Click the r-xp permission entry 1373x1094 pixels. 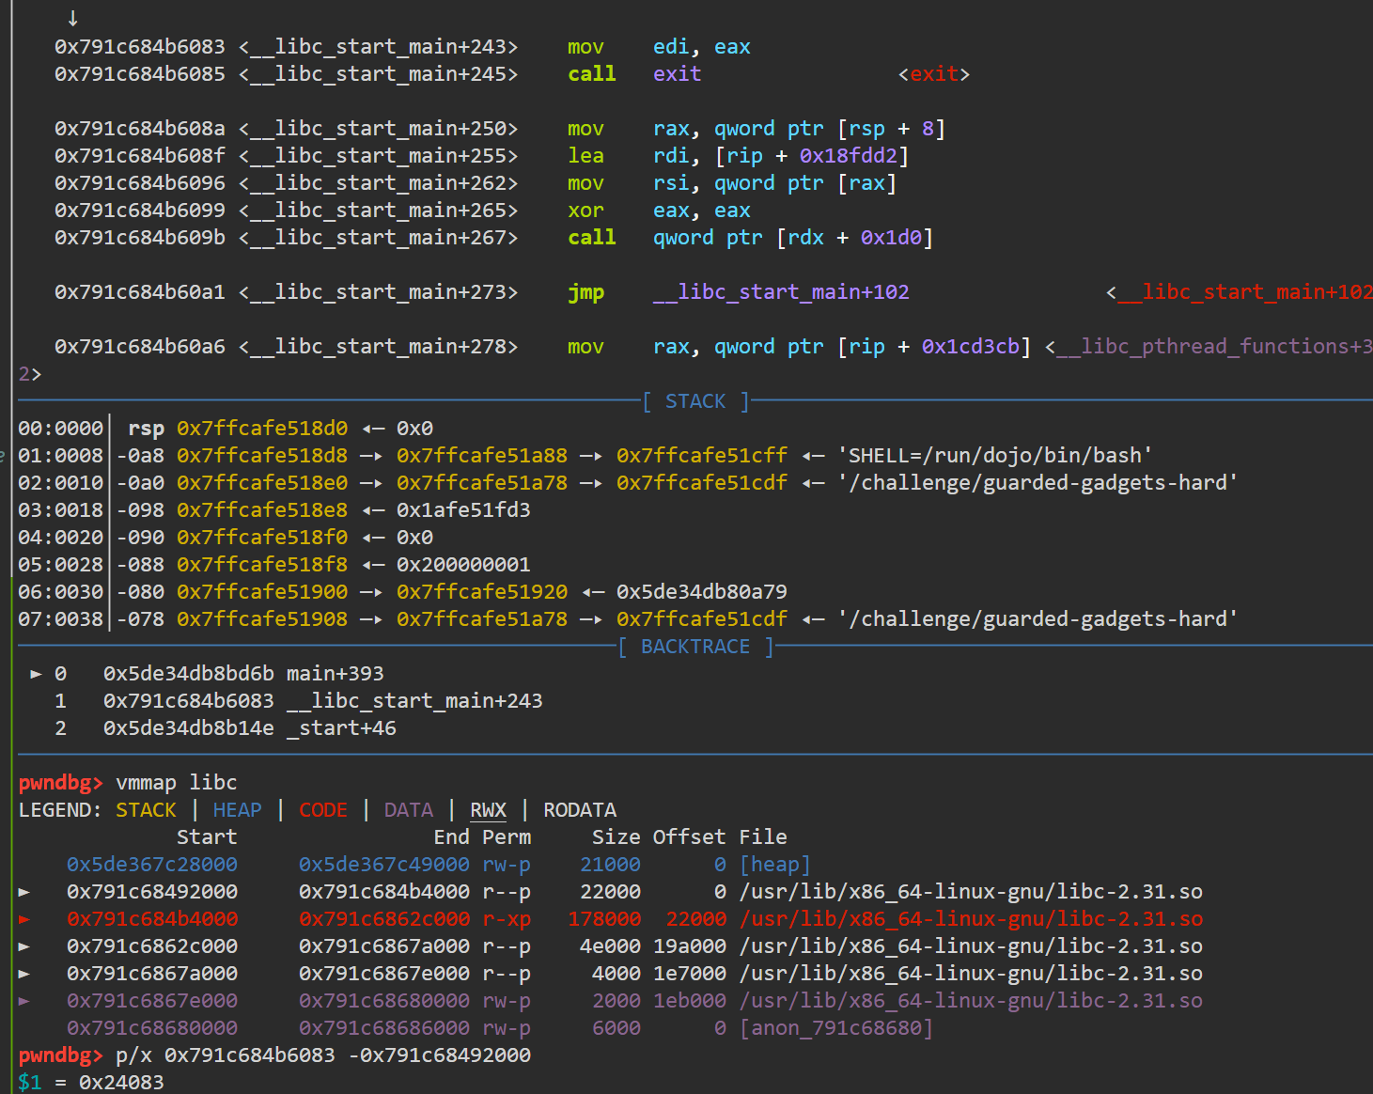pos(507,919)
